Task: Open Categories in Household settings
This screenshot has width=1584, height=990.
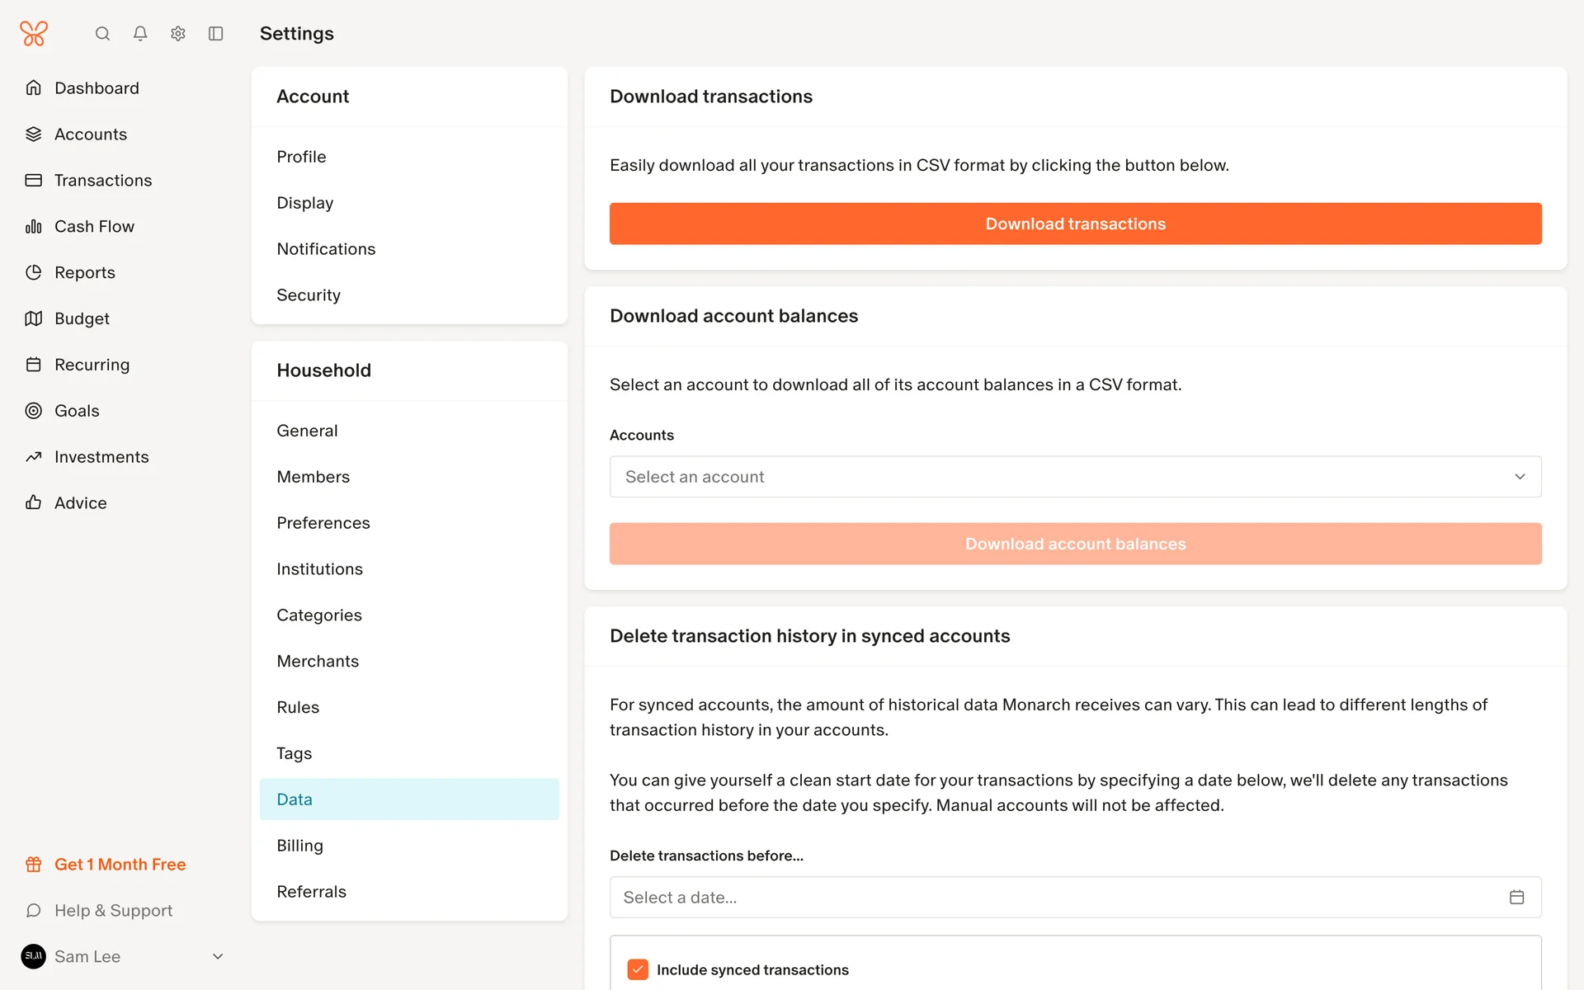Action: coord(319,615)
